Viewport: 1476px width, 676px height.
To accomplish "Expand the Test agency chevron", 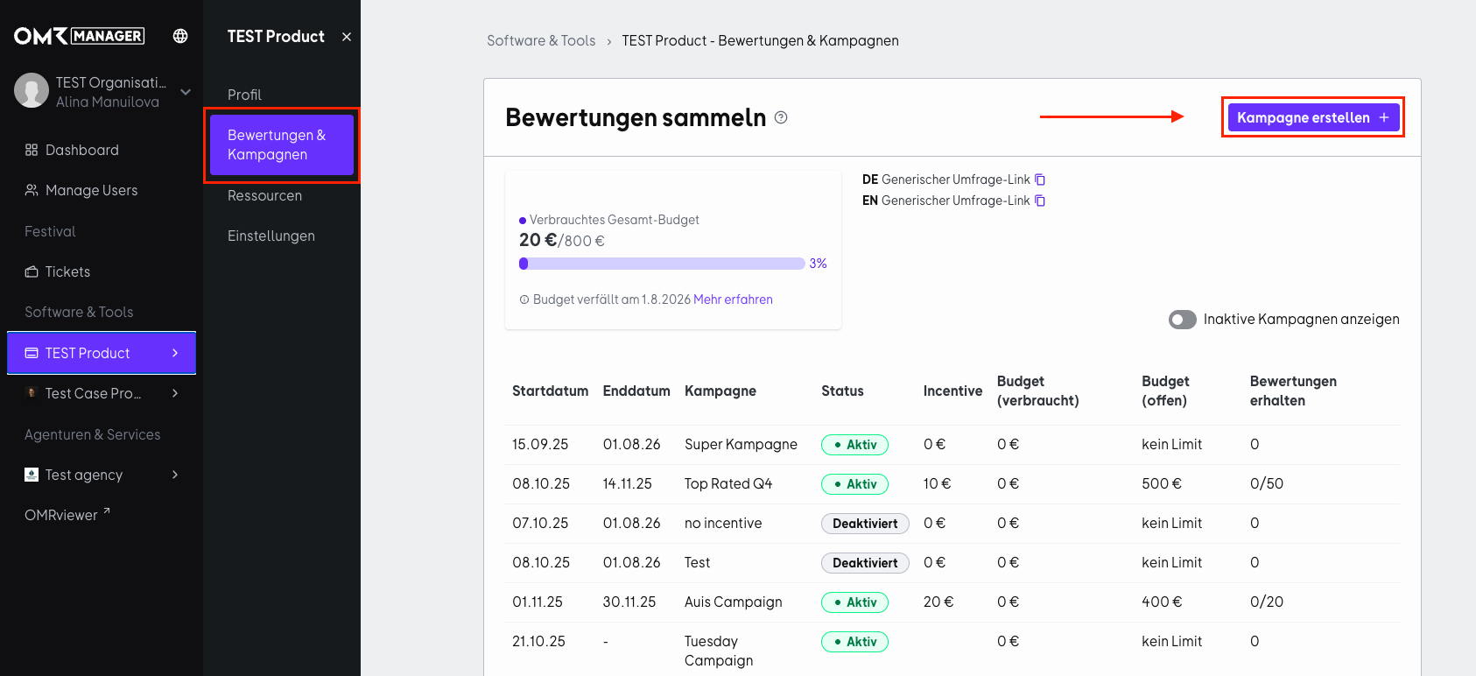I will click(x=175, y=475).
